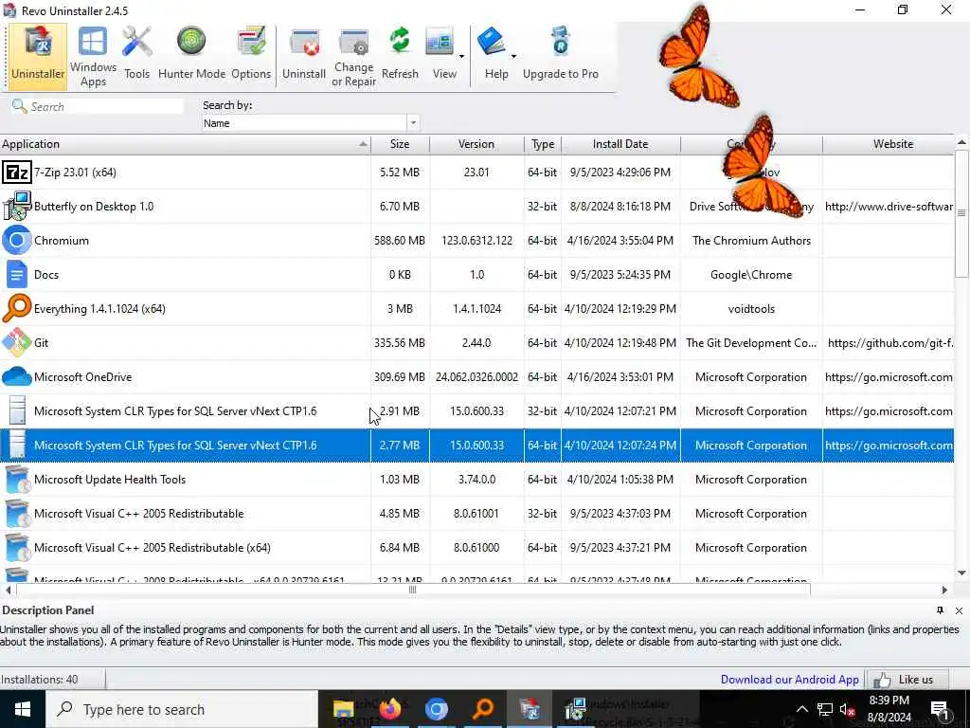
Task: Click the Uninstall toolbar button
Action: 304,56
